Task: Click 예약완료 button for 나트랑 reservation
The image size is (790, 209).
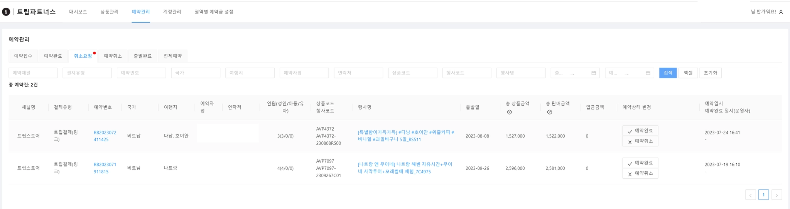Action: (x=640, y=163)
